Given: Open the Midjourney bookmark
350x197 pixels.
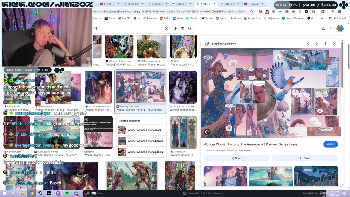Looking at the screenshot, I should (271, 18).
